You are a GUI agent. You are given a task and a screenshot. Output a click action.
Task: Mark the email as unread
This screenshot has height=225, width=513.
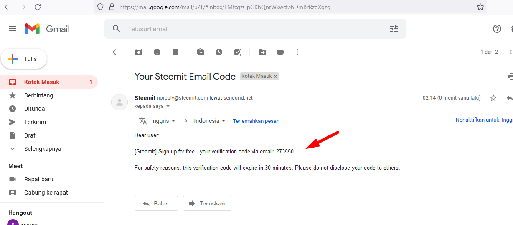(201, 52)
